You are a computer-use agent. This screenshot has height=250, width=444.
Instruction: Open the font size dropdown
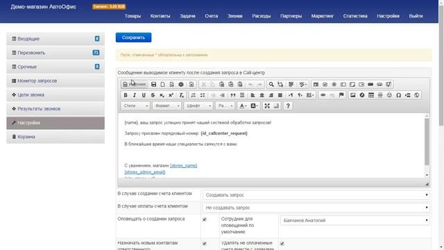coord(225,106)
